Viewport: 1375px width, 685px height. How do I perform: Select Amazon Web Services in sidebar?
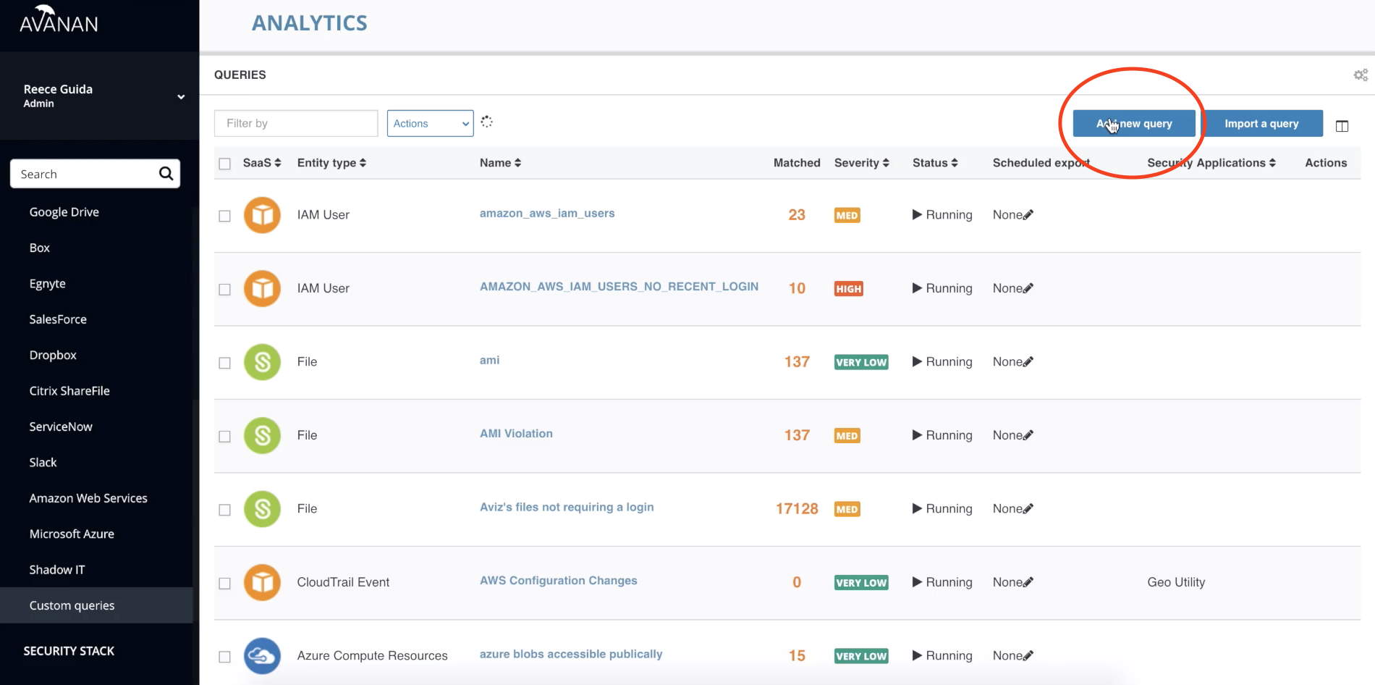click(88, 498)
